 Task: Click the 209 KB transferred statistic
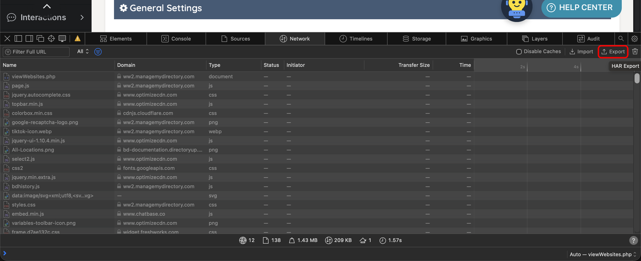[338, 240]
